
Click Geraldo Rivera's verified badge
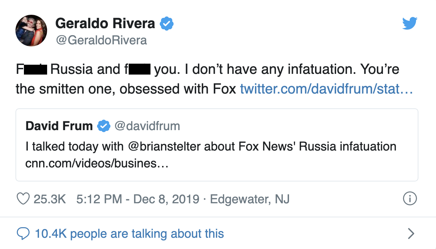point(167,23)
